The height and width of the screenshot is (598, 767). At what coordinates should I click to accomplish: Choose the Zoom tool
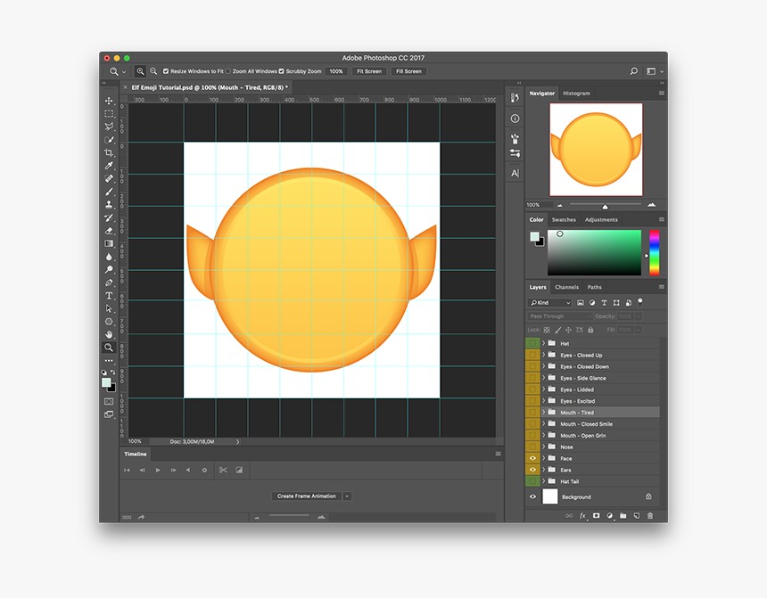[109, 347]
